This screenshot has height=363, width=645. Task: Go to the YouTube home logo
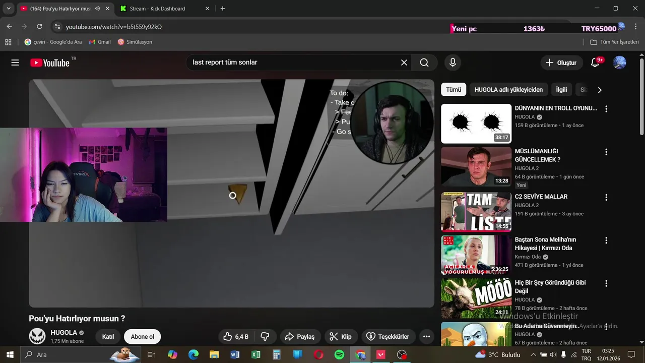pyautogui.click(x=50, y=63)
